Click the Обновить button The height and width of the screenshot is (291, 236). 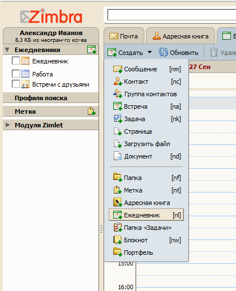pos(178,53)
